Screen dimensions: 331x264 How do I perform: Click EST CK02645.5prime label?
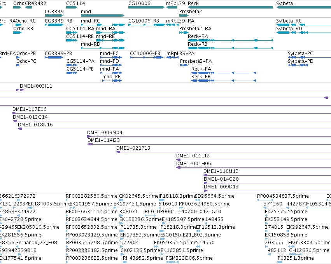tap(139, 196)
